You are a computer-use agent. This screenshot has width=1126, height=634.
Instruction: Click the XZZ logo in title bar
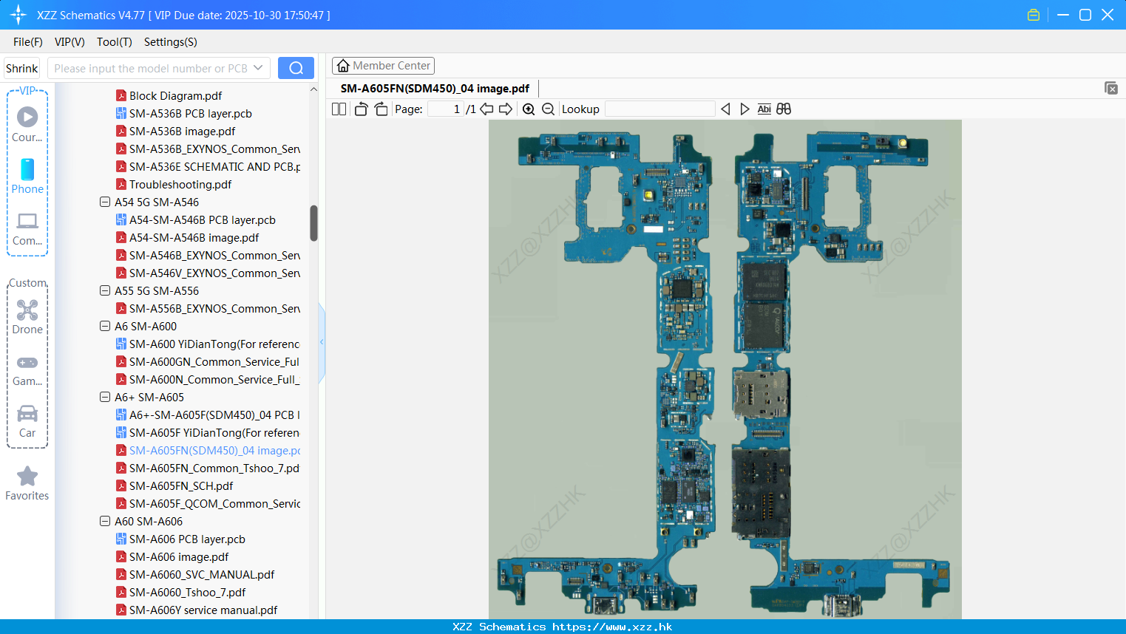(x=18, y=15)
